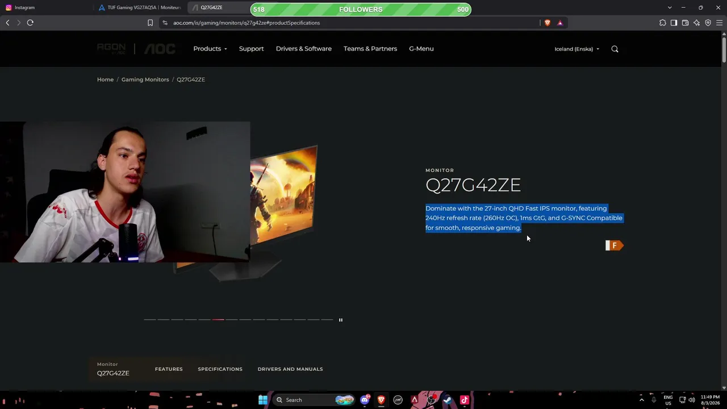Expand the Products menu dropdown
The height and width of the screenshot is (409, 727).
pyautogui.click(x=210, y=49)
